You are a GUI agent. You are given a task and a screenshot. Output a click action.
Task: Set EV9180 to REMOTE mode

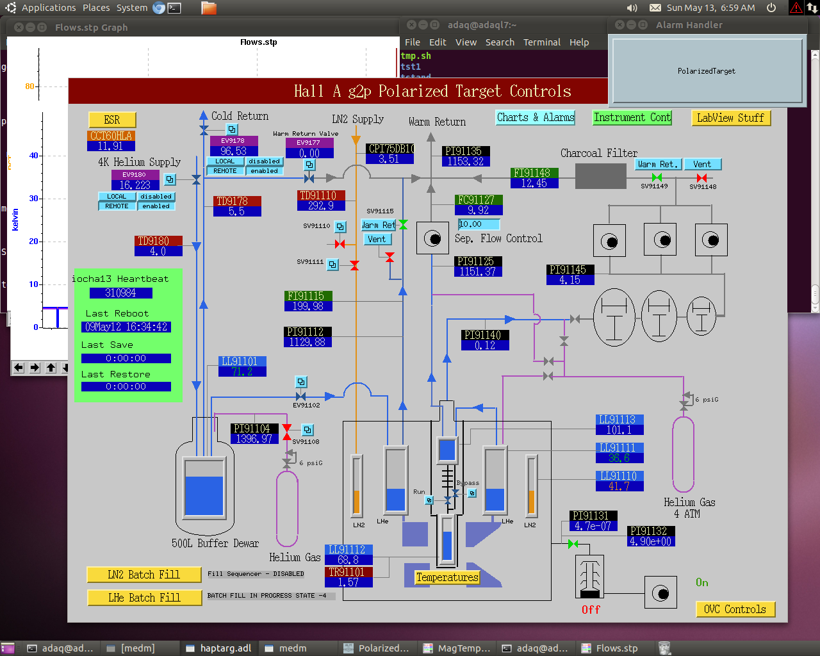pyautogui.click(x=117, y=206)
